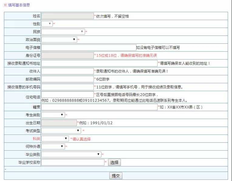Click the 出生日期 birth date field

pyautogui.click(x=59, y=123)
